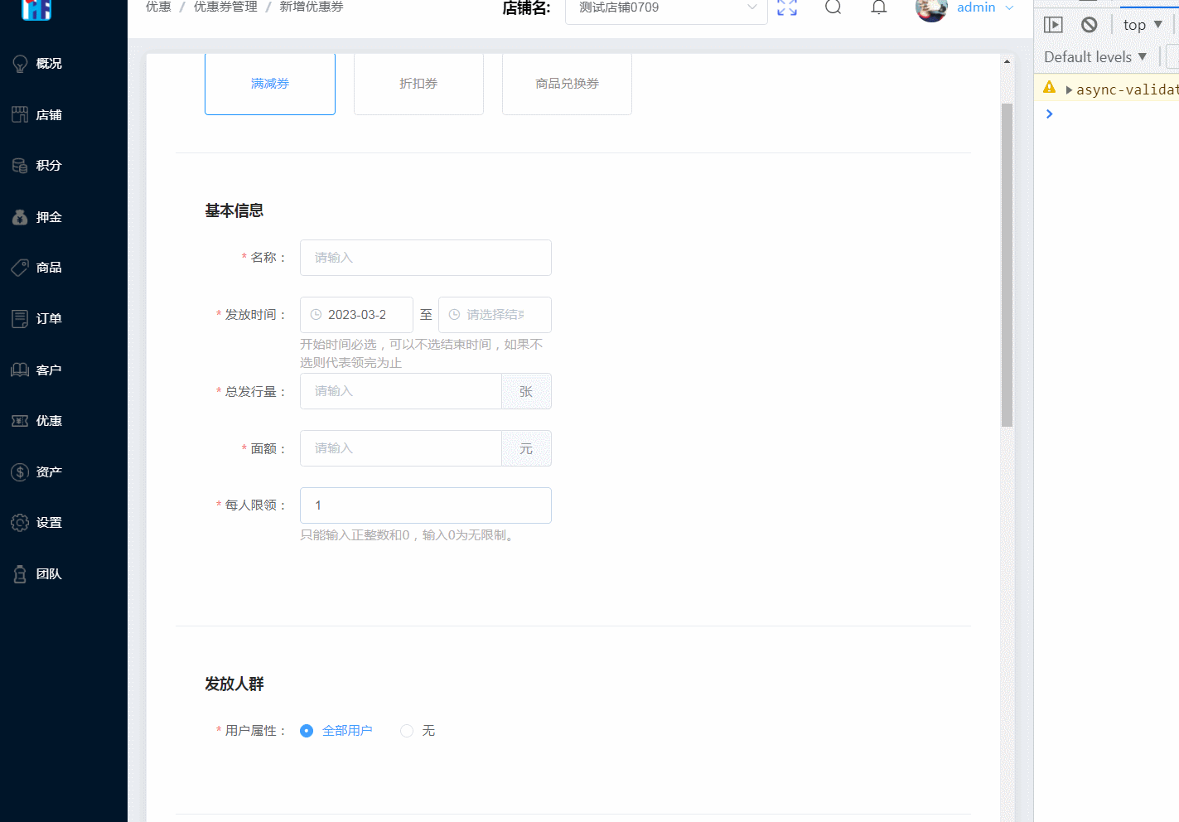Screen dimensions: 1179x822
Task: Toggle fullscreen mode via expand icon
Action: 786,8
